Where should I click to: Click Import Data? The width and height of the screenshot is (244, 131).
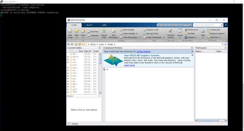tap(104, 33)
